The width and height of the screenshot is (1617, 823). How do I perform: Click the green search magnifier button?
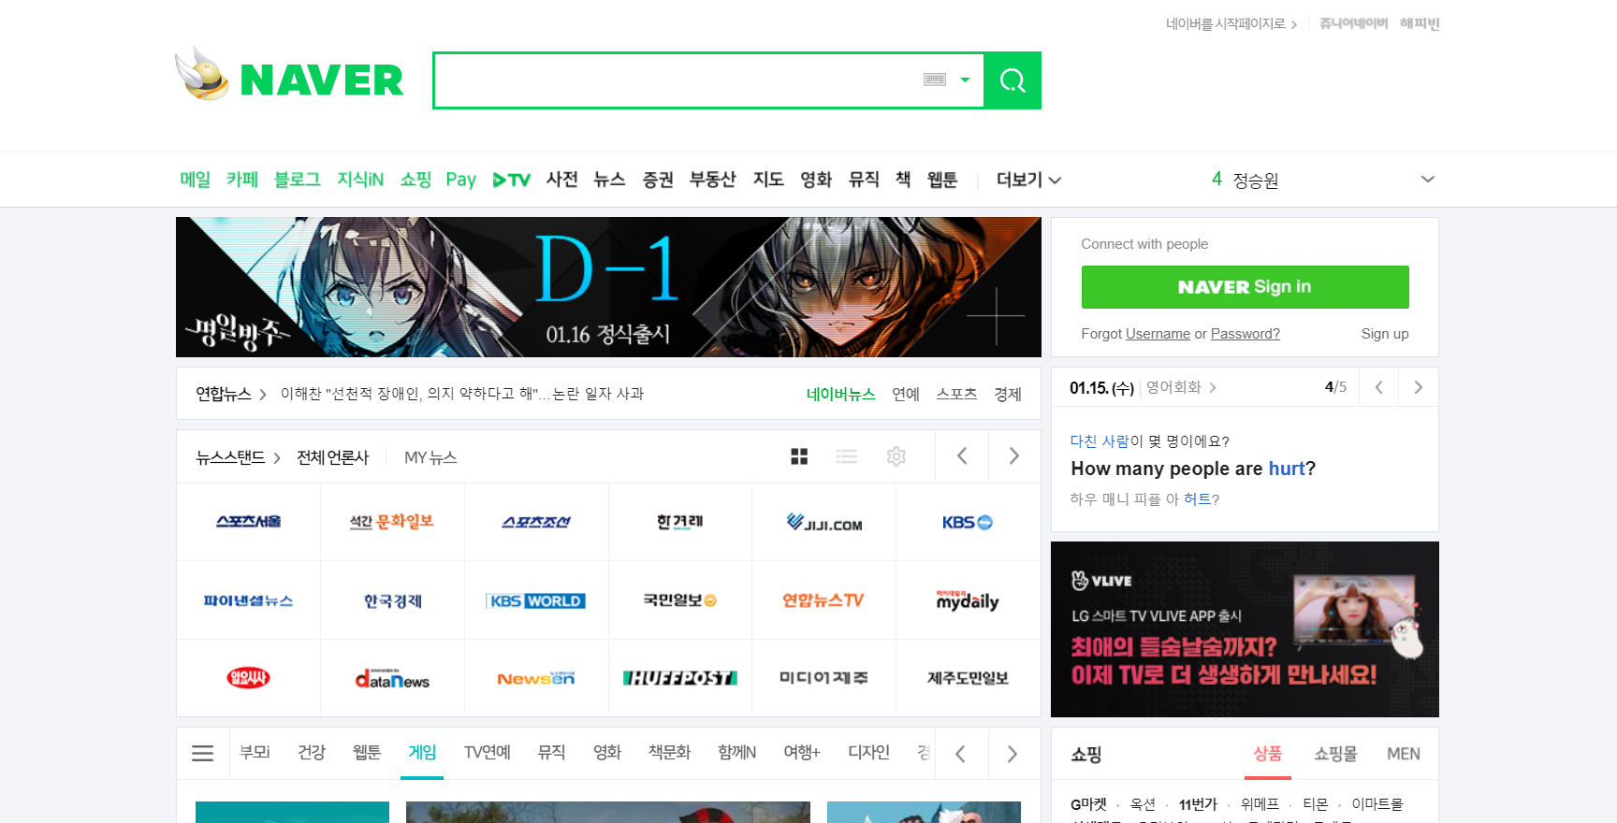(1012, 80)
